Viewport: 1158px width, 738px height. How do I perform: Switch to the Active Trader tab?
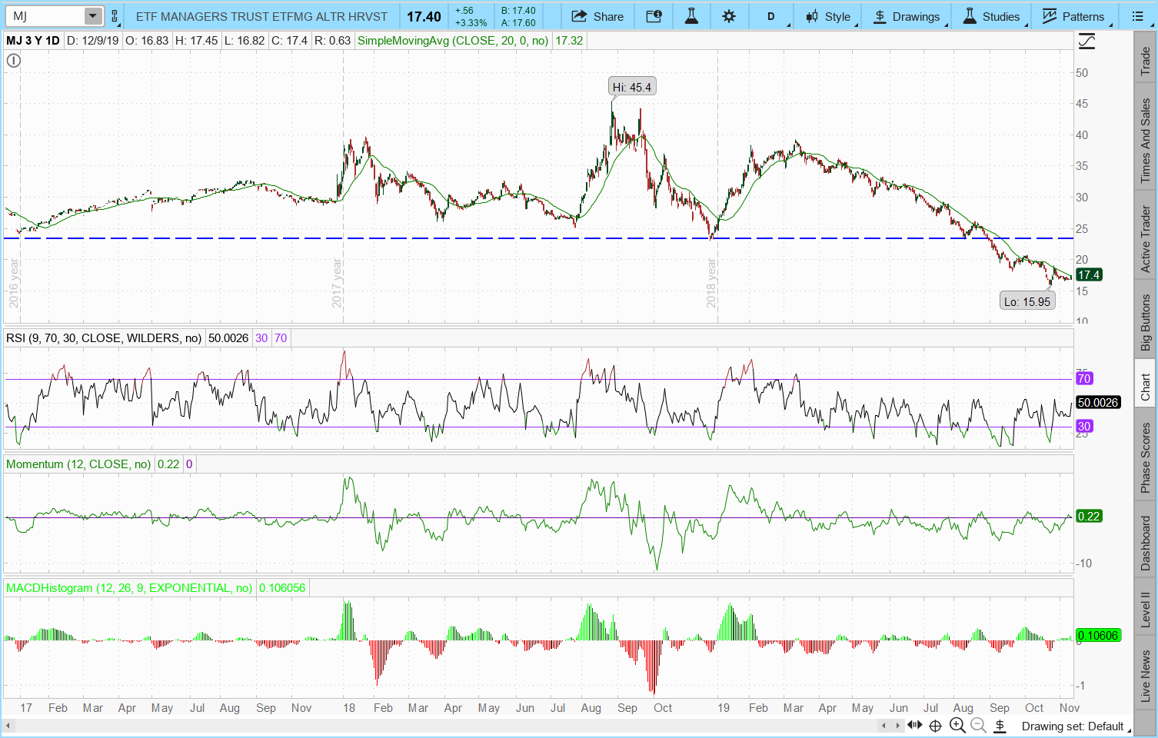(x=1146, y=238)
